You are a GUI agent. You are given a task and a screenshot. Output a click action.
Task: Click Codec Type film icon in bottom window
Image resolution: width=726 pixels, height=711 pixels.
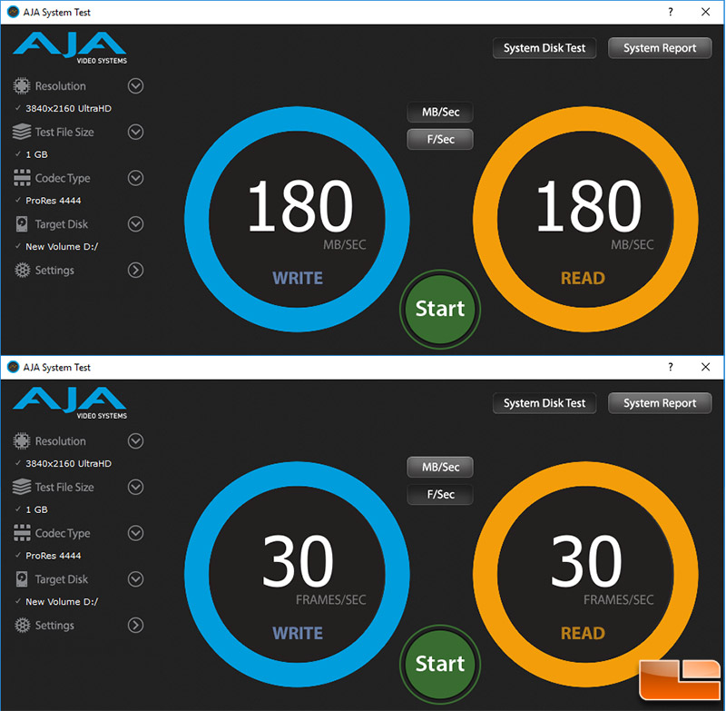tap(22, 533)
